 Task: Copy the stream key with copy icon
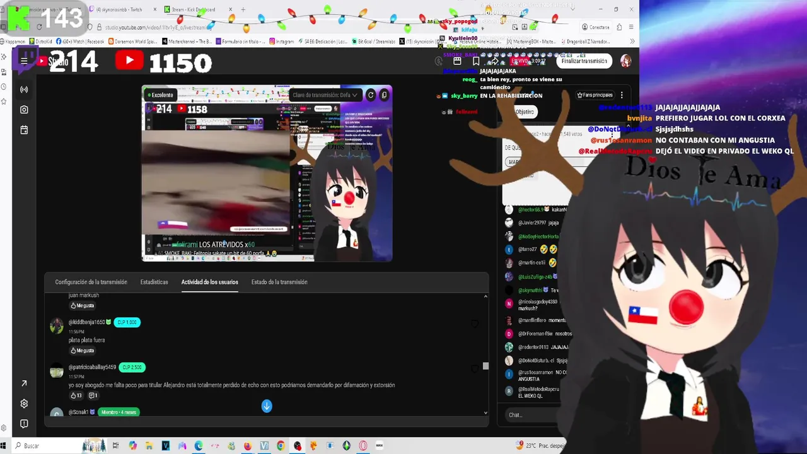click(x=384, y=95)
